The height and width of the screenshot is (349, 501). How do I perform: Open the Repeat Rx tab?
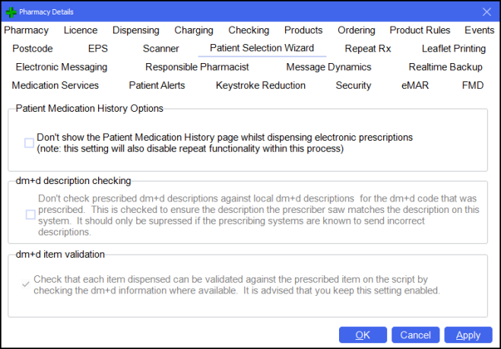point(368,49)
